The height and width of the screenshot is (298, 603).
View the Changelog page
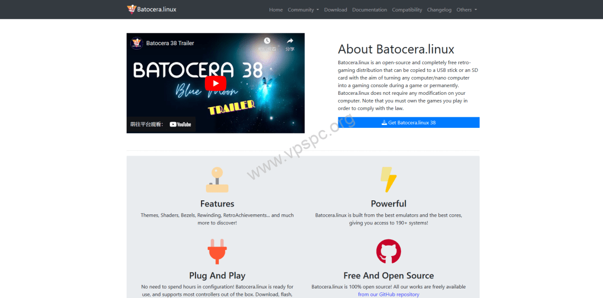[439, 9]
